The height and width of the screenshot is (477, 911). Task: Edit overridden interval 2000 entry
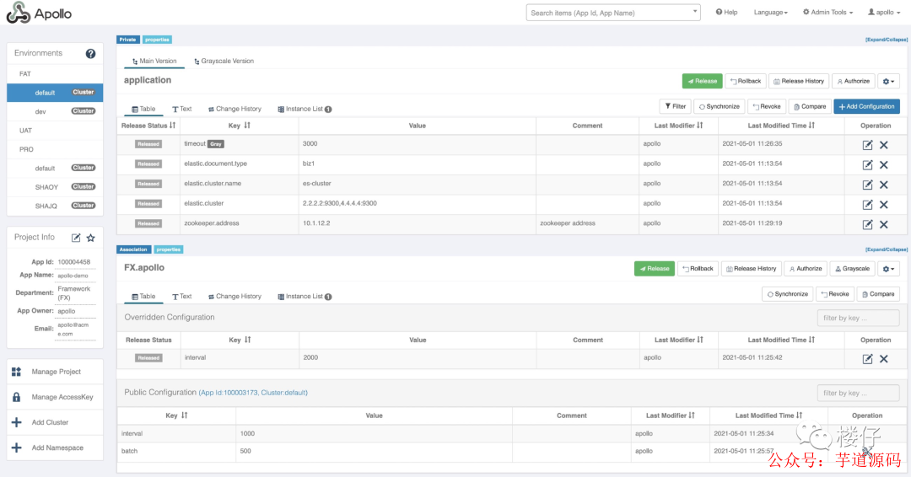pyautogui.click(x=867, y=359)
